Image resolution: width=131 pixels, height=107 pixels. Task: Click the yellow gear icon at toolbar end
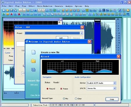(128, 10)
